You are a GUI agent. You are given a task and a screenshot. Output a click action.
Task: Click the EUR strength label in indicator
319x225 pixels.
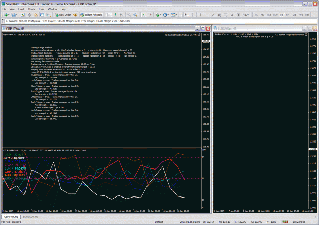tap(15, 168)
